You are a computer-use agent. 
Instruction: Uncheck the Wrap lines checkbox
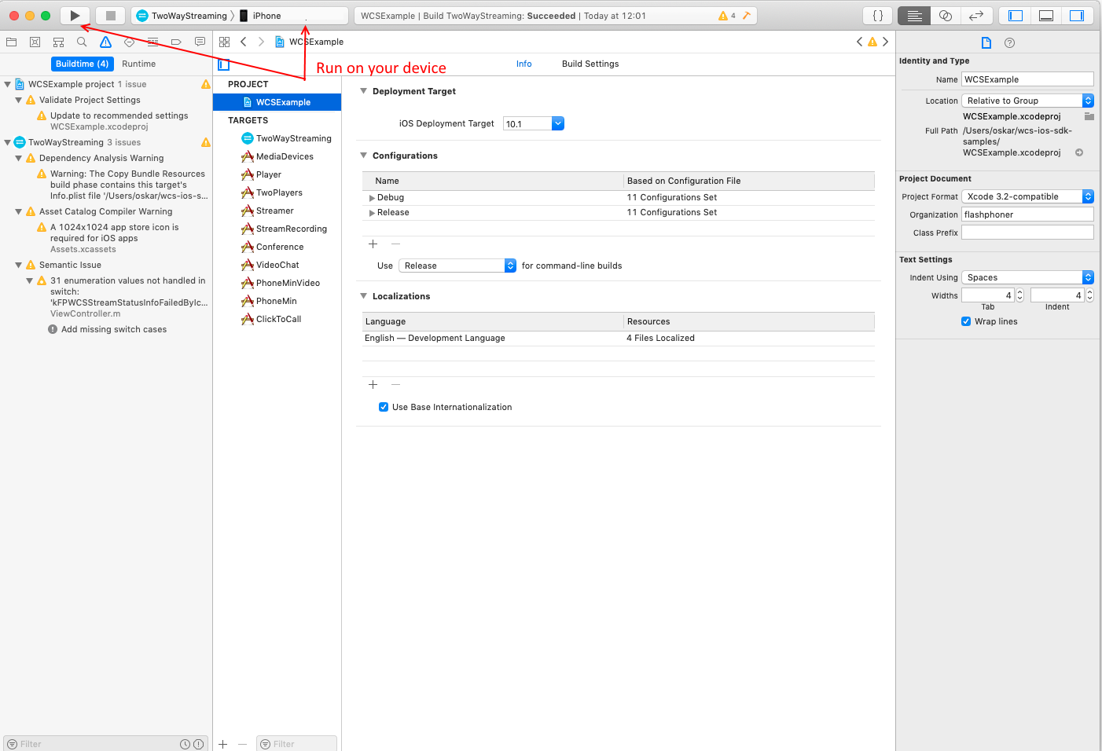tap(966, 321)
